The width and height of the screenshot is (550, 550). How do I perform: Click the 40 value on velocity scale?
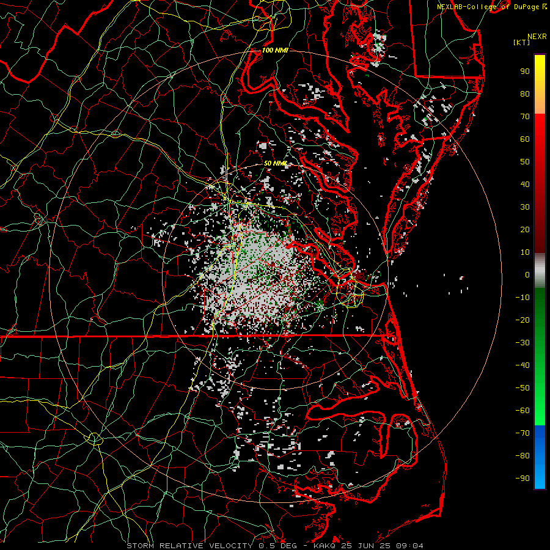click(x=525, y=184)
